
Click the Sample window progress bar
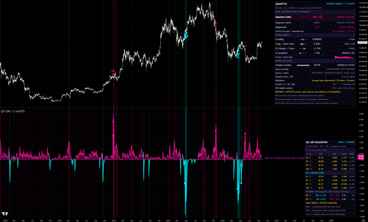[x=303, y=65]
